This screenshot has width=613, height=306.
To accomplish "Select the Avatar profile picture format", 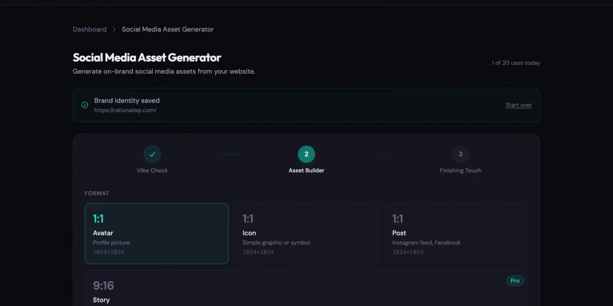I will [x=156, y=234].
